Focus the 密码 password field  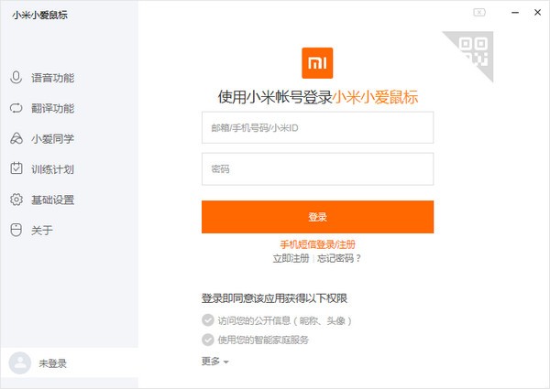tap(317, 169)
